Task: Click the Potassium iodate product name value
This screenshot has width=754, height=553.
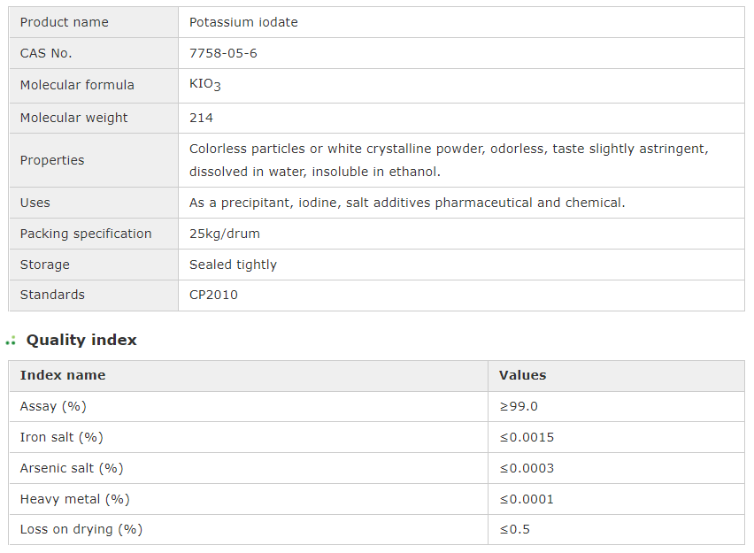Action: 243,22
